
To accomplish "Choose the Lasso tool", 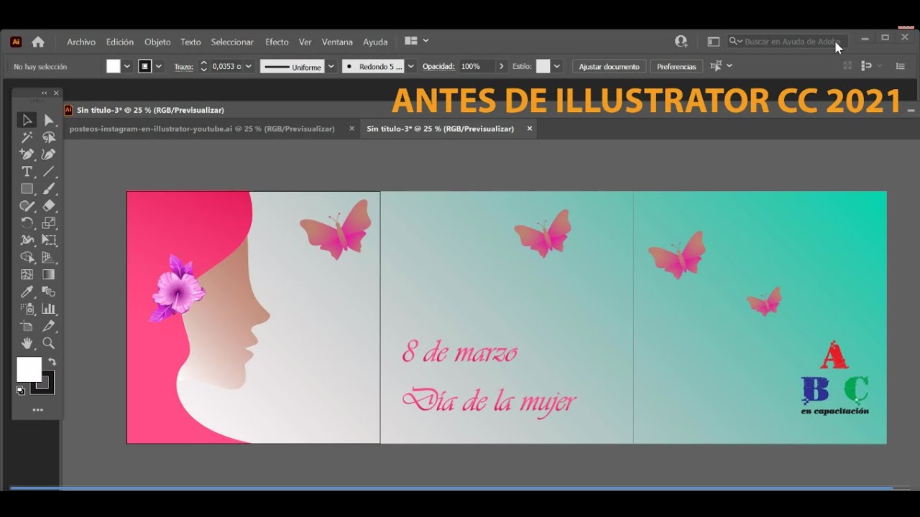I will click(x=49, y=137).
